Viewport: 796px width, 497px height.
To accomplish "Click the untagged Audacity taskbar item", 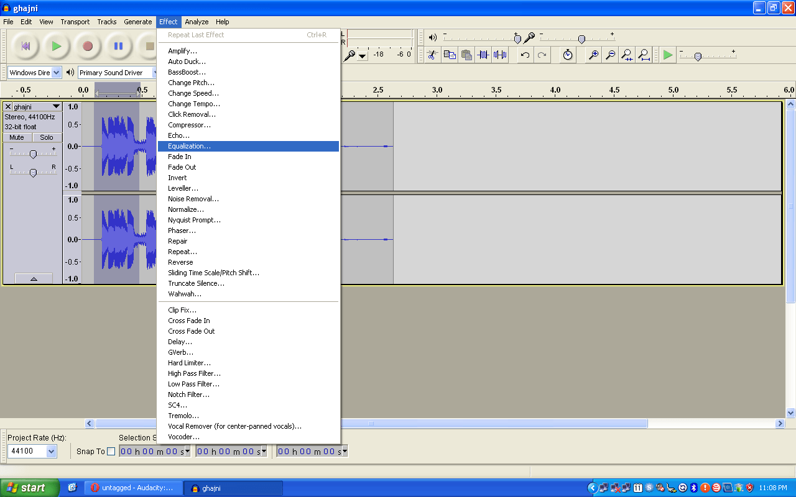I will tap(134, 488).
